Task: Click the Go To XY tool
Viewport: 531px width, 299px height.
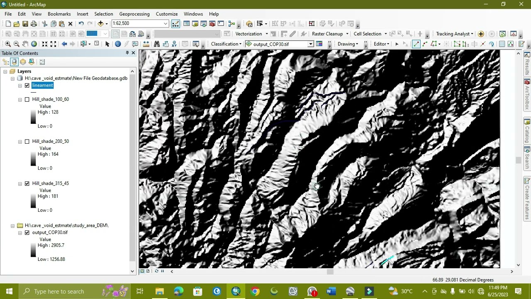Action: coord(174,44)
